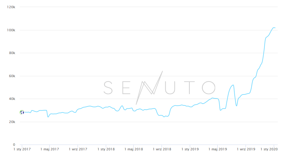Click the 20k y-axis label

click(x=12, y=122)
